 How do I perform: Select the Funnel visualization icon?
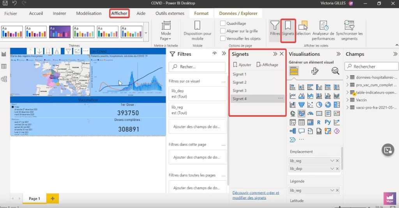(301, 105)
